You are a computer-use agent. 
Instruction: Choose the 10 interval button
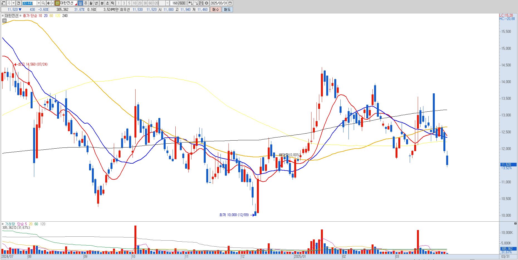pos(134,3)
